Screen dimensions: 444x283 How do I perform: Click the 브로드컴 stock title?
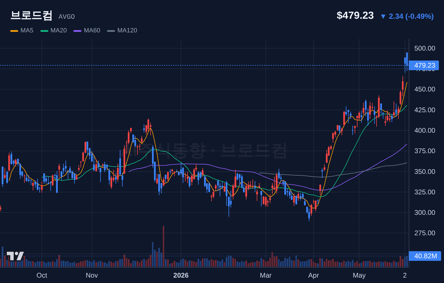click(31, 15)
